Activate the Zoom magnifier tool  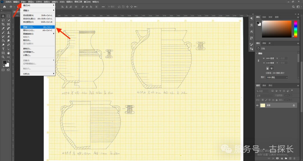point(3,57)
